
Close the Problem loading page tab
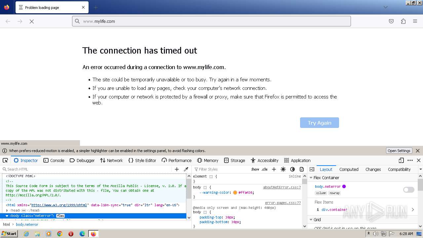(83, 7)
